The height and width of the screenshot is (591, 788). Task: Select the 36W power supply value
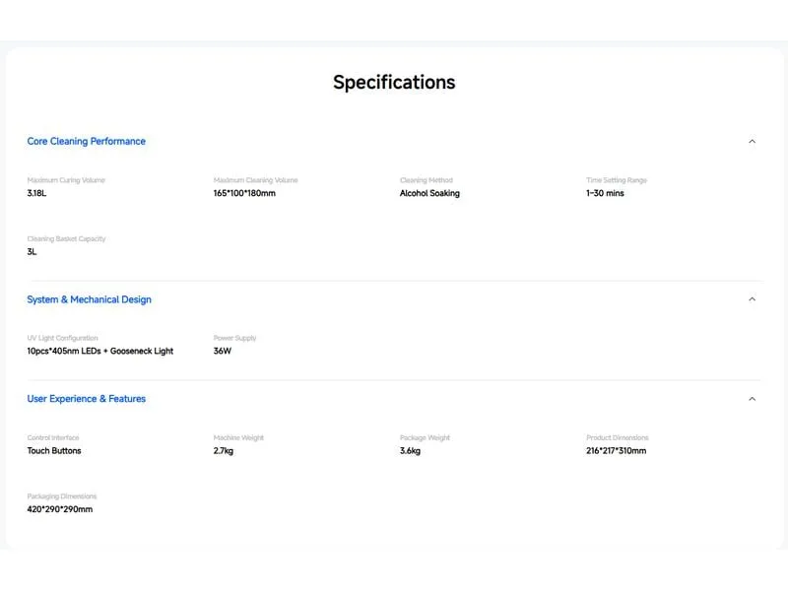point(223,351)
